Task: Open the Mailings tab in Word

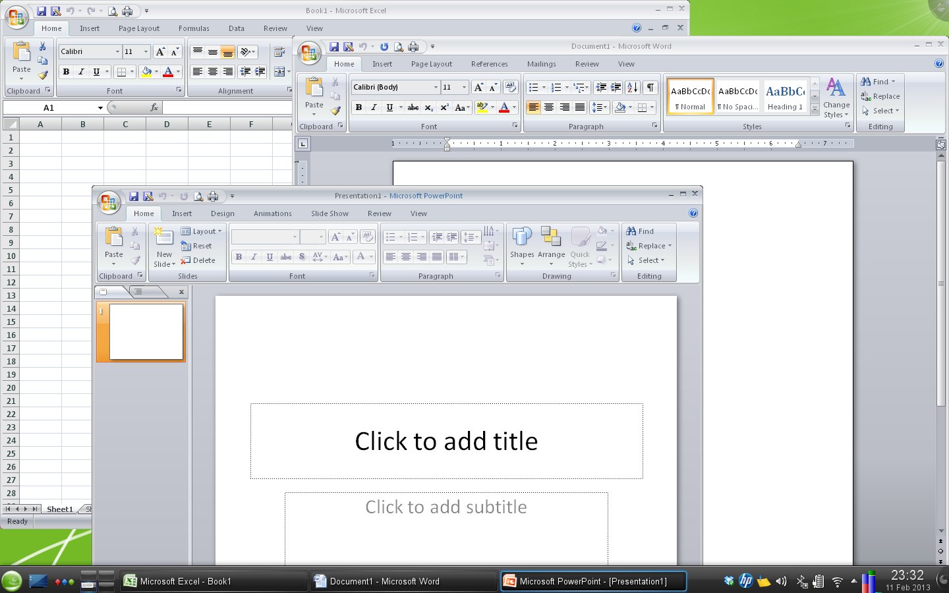Action: (541, 64)
